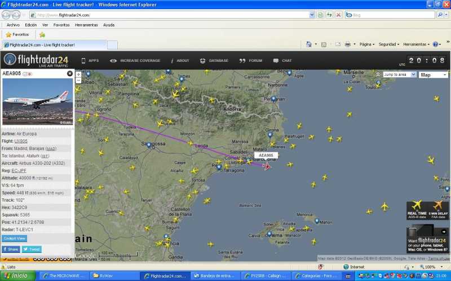Open the Database page
This screenshot has width=451, height=281.
214,61
